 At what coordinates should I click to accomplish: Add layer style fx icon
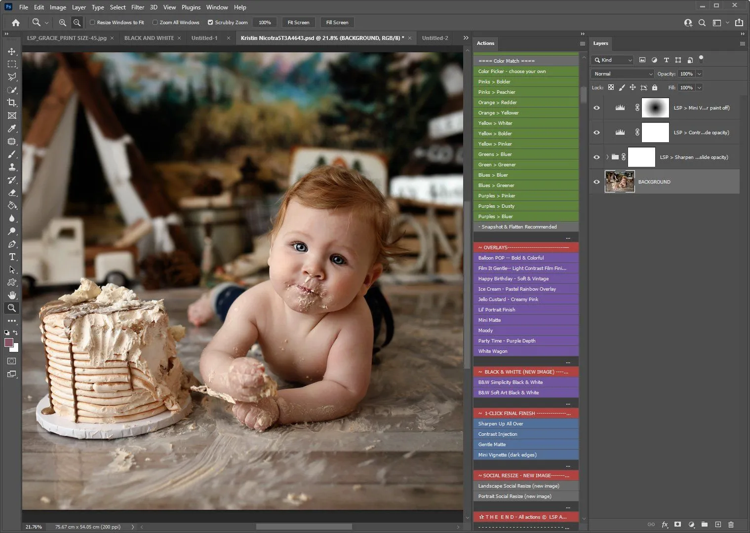point(665,524)
